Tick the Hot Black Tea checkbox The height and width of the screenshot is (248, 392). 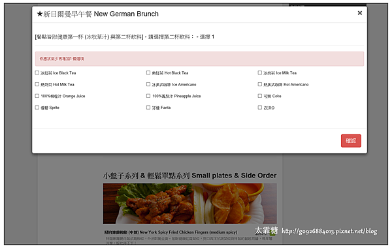[148, 72]
